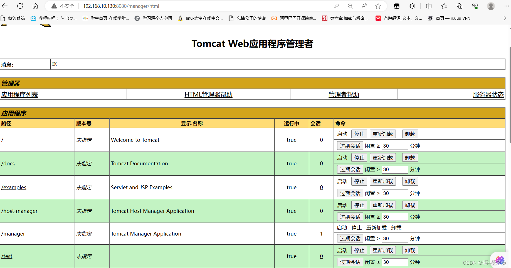
Task: Open browser settings and more menu
Action: click(x=507, y=6)
